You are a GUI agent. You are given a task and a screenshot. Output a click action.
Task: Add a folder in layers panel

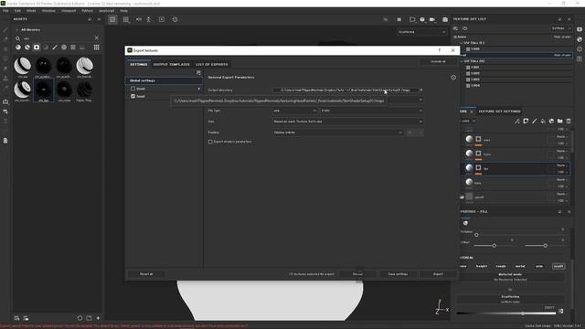click(x=559, y=122)
